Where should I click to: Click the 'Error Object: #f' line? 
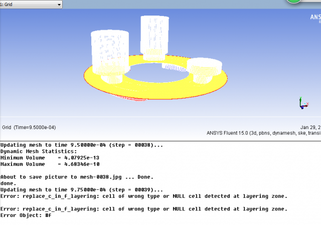pyautogui.click(x=26, y=215)
